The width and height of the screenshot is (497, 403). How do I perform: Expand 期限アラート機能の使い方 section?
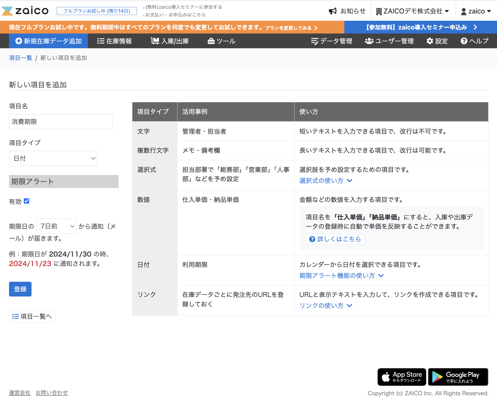(342, 275)
